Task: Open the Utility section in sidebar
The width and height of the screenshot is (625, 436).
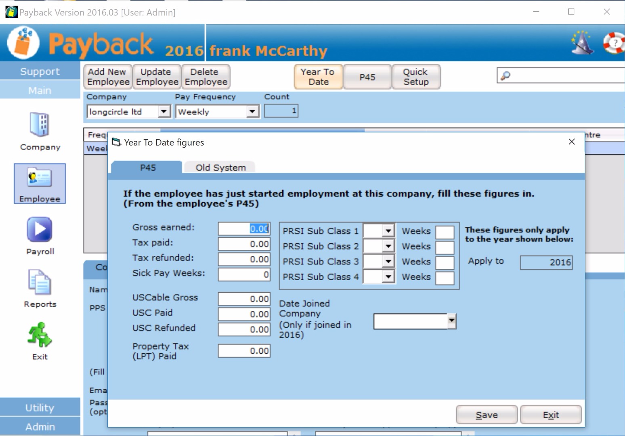Action: [40, 408]
